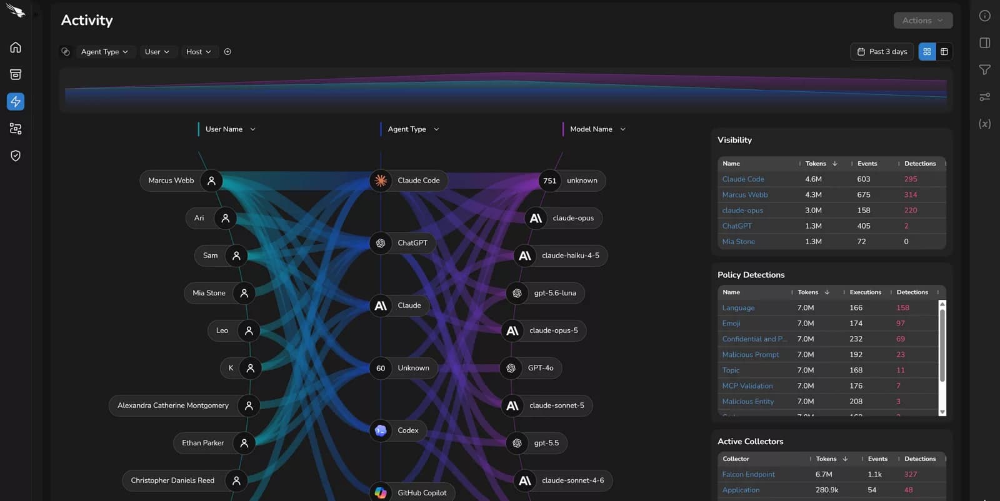The height and width of the screenshot is (501, 1000).
Task: Click Ethan Parker user label
Action: pyautogui.click(x=202, y=443)
